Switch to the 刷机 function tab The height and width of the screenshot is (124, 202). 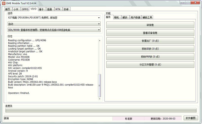[117, 17]
